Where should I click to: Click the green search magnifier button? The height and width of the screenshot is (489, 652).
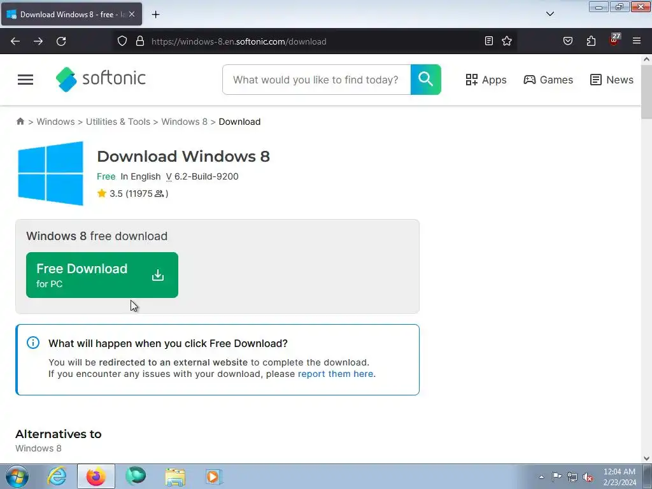coord(426,80)
